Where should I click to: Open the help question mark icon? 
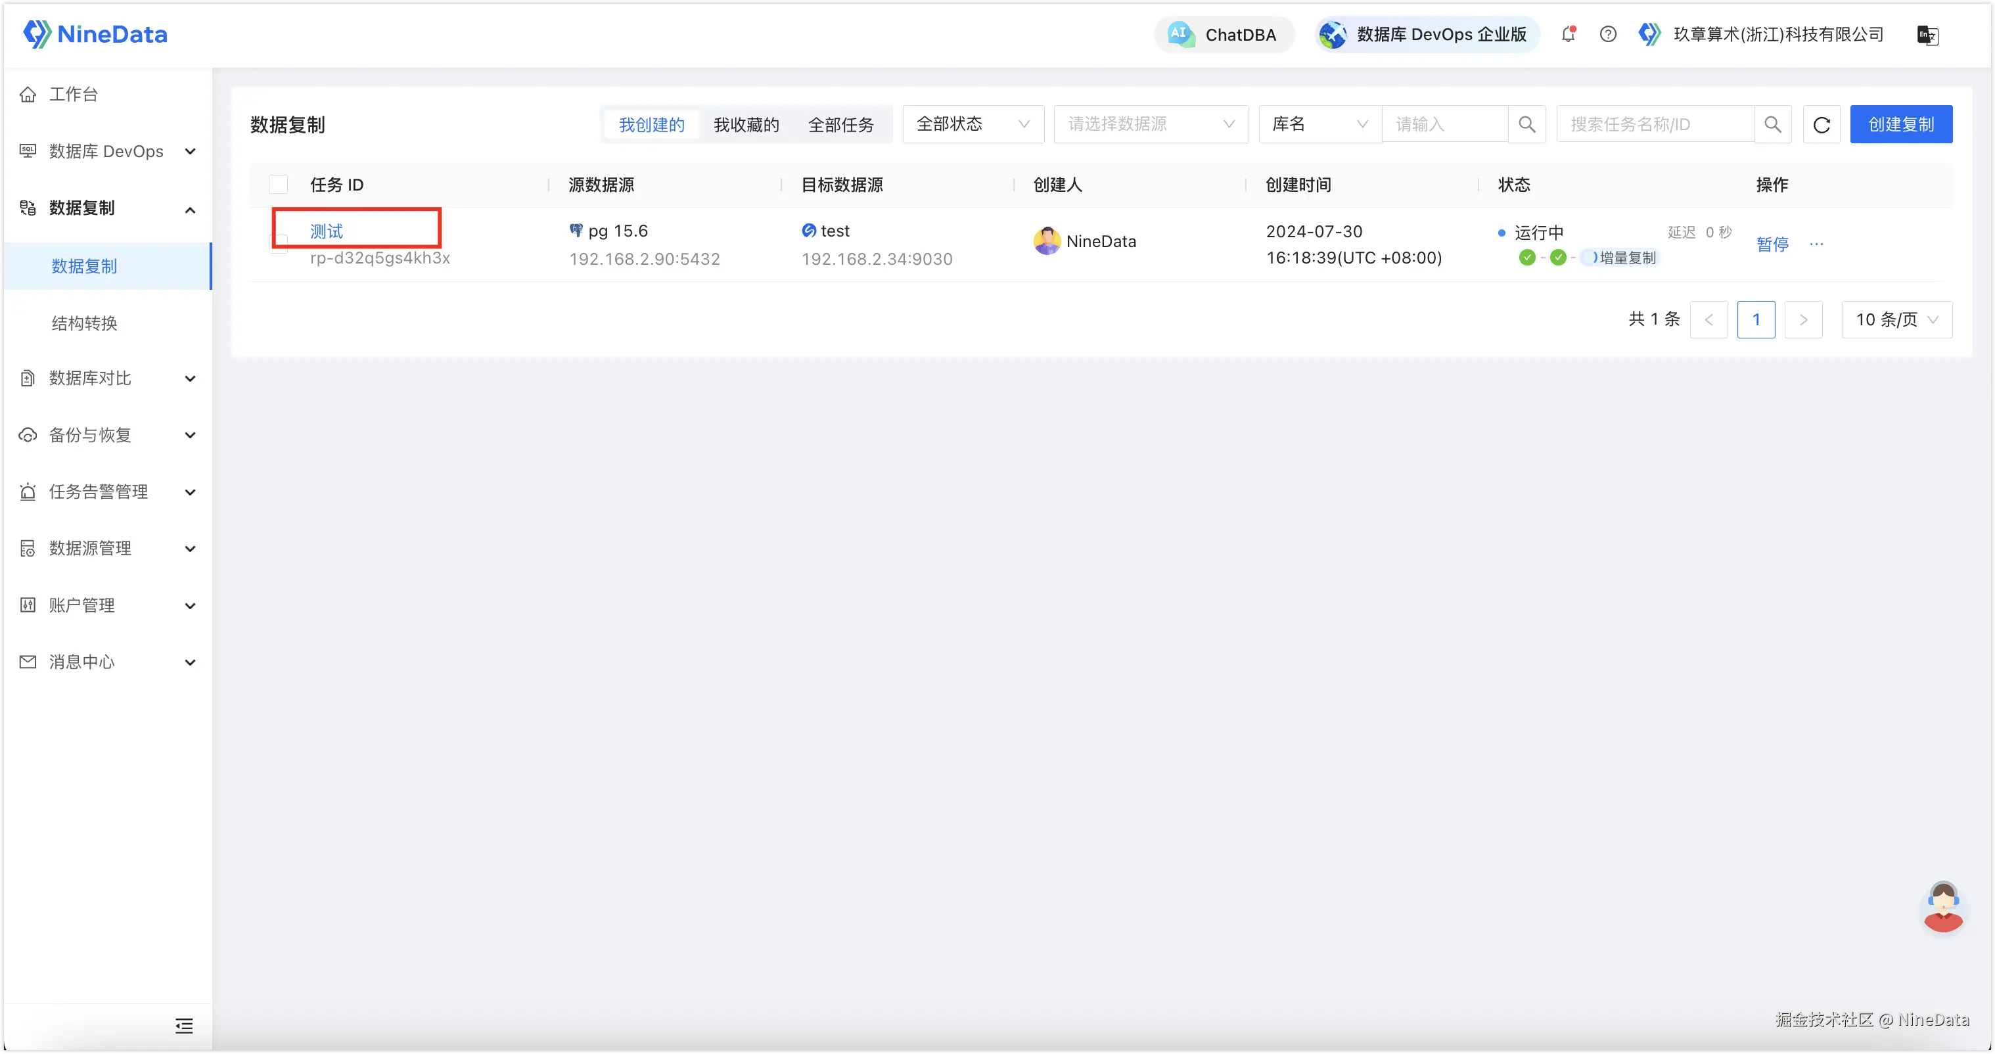coord(1608,34)
